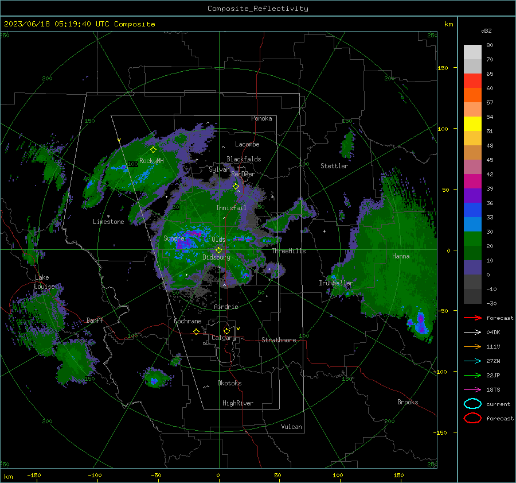Click the Composite_Reflectivity title
The image size is (516, 483).
click(x=258, y=9)
